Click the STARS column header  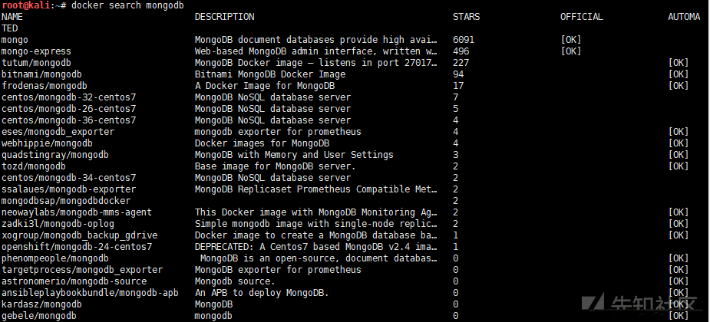click(466, 17)
